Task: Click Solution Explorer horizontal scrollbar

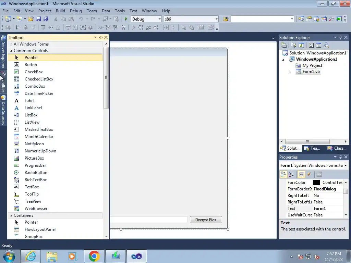Action: [x=307, y=141]
